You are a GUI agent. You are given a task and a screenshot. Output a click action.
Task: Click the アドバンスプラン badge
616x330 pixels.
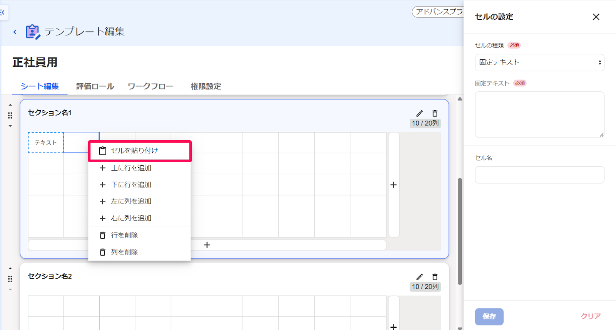pos(438,12)
